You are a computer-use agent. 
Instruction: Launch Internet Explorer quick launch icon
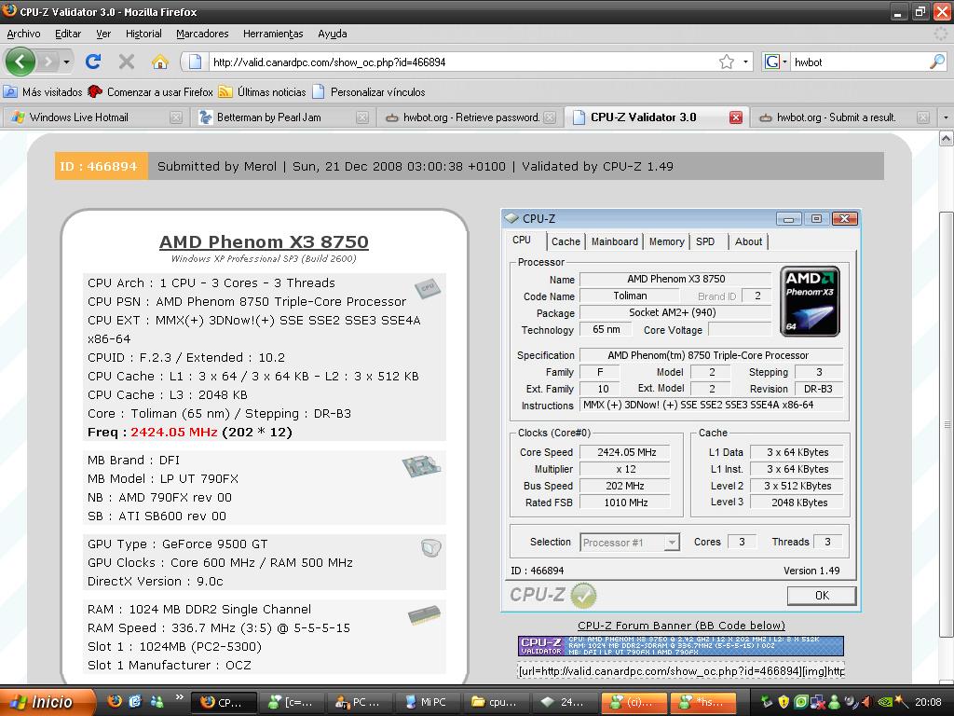135,701
